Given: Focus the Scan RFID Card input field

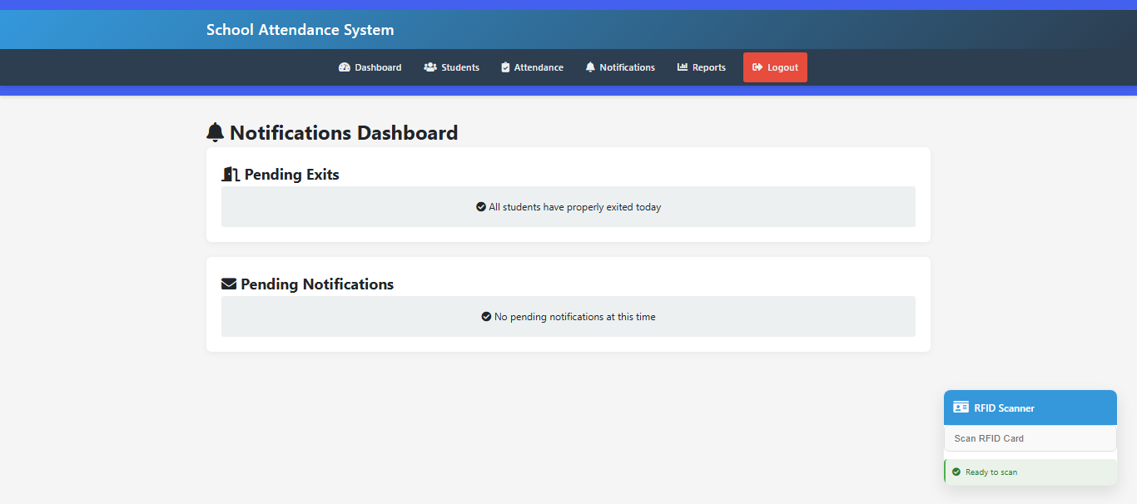Looking at the screenshot, I should coord(1030,438).
